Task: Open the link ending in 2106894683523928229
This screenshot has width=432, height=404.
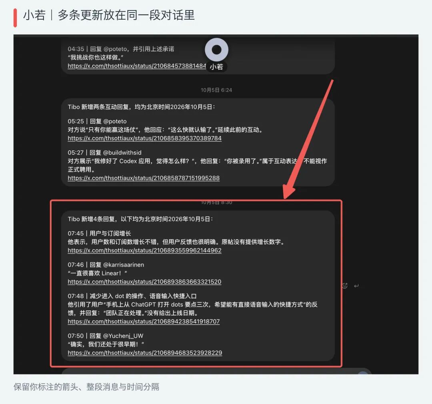Action: coord(145,353)
